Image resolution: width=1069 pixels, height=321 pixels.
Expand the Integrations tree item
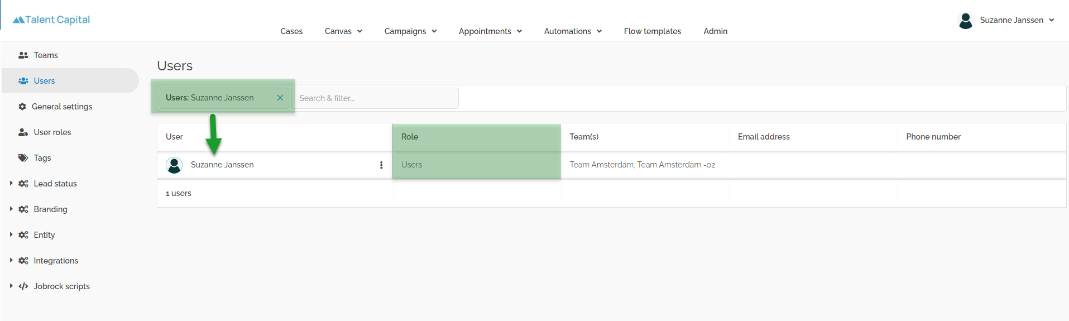pos(11,260)
